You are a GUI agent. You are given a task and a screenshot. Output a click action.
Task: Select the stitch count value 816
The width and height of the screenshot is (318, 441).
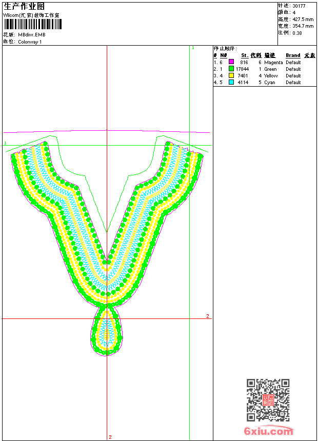pyautogui.click(x=244, y=62)
